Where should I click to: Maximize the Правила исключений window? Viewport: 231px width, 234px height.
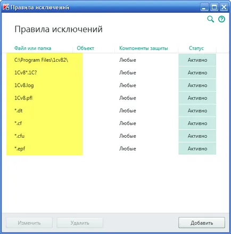click(x=214, y=7)
